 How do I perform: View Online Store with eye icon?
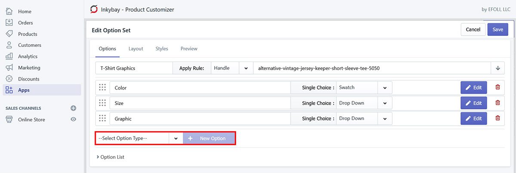74,119
